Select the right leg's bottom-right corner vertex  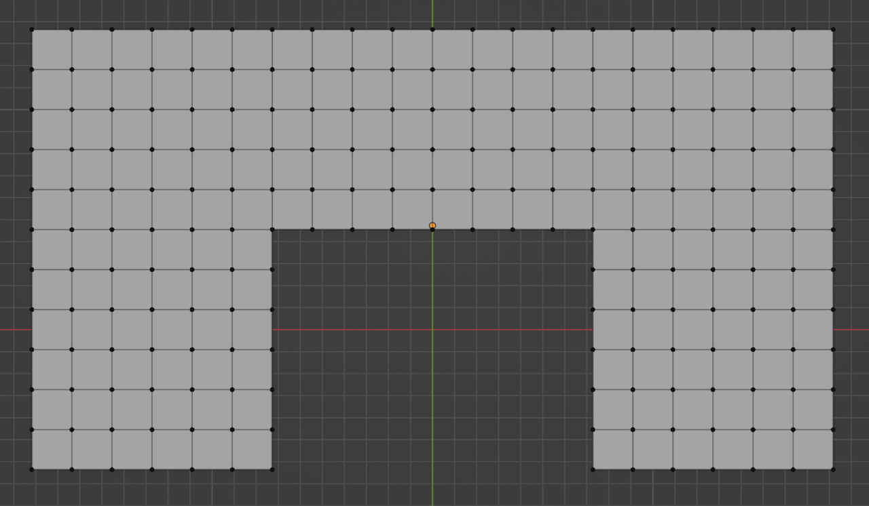[x=833, y=469]
